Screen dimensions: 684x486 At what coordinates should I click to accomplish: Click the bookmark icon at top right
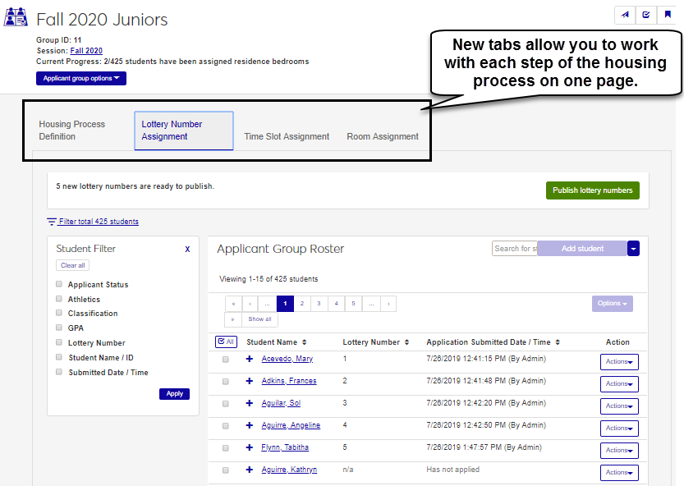pyautogui.click(x=667, y=14)
